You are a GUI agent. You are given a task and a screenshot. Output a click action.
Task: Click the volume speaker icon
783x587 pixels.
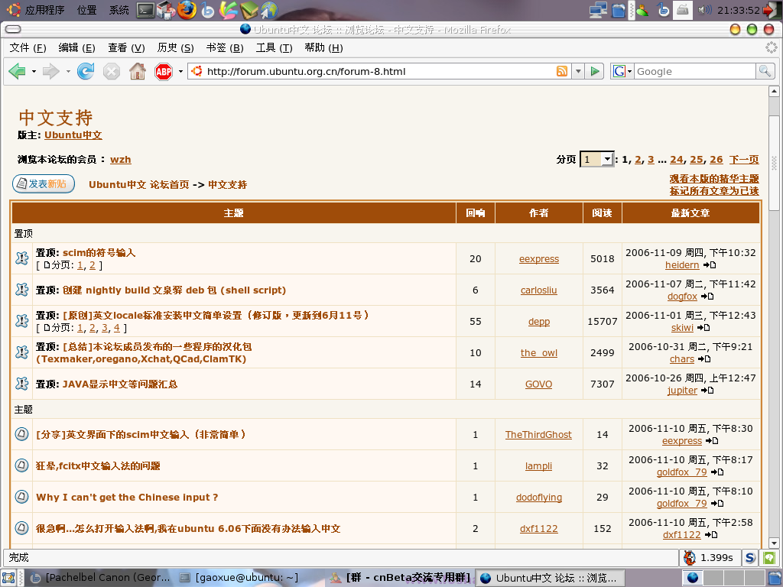[x=704, y=10]
